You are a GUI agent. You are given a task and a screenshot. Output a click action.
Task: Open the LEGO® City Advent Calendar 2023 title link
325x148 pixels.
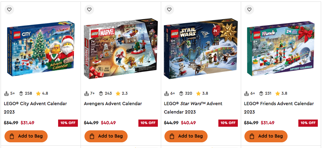(x=35, y=108)
